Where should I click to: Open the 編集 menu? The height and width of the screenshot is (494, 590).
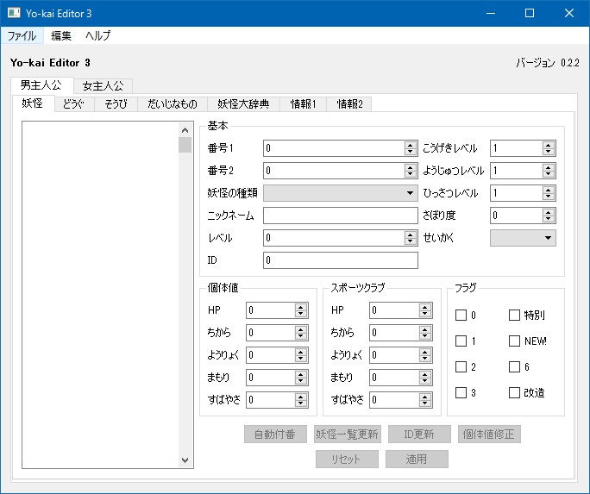[61, 35]
